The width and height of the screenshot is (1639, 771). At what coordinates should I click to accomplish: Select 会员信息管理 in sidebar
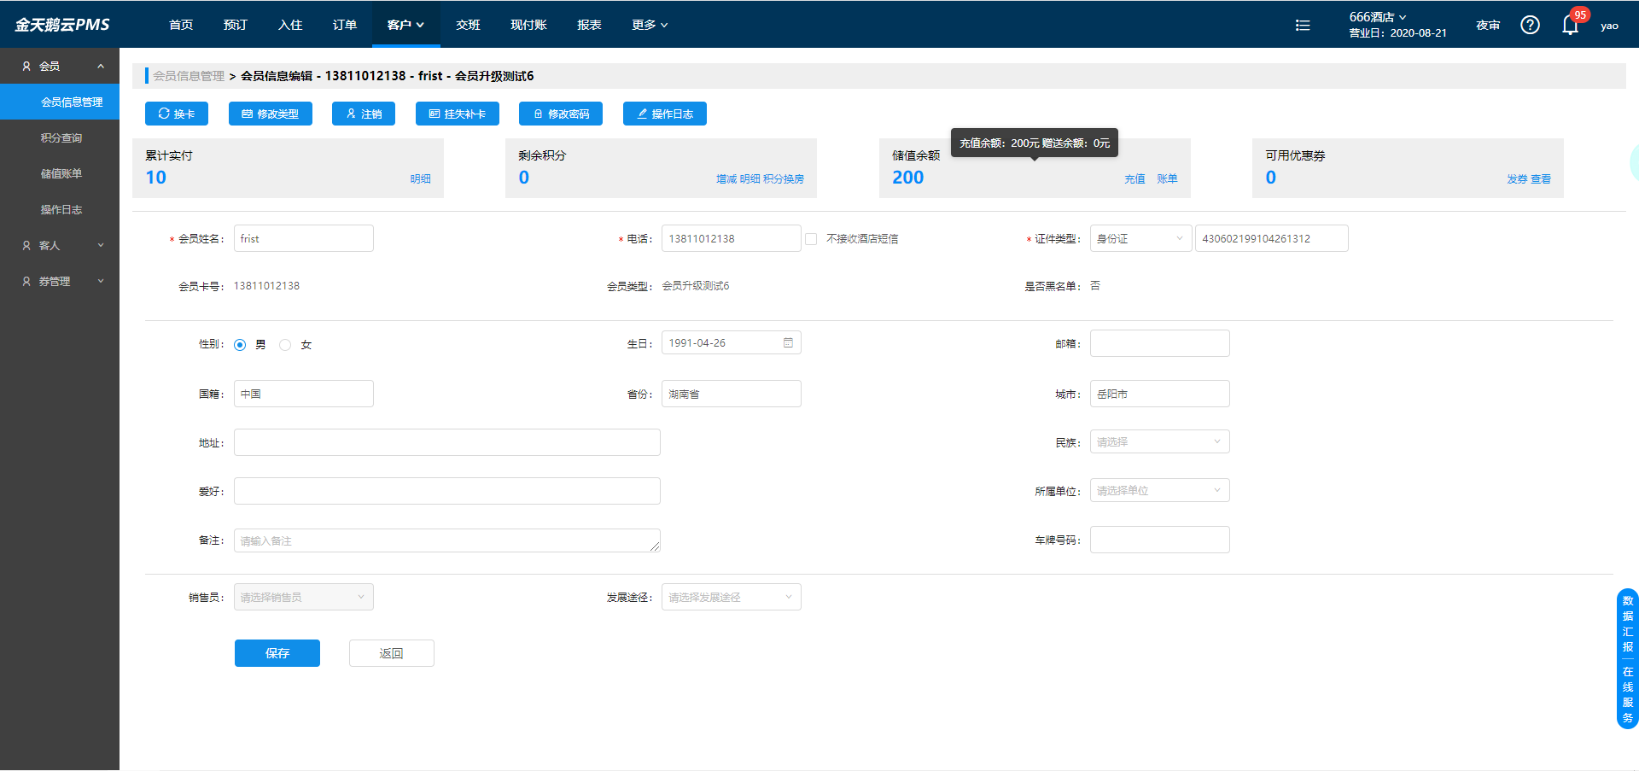[60, 102]
